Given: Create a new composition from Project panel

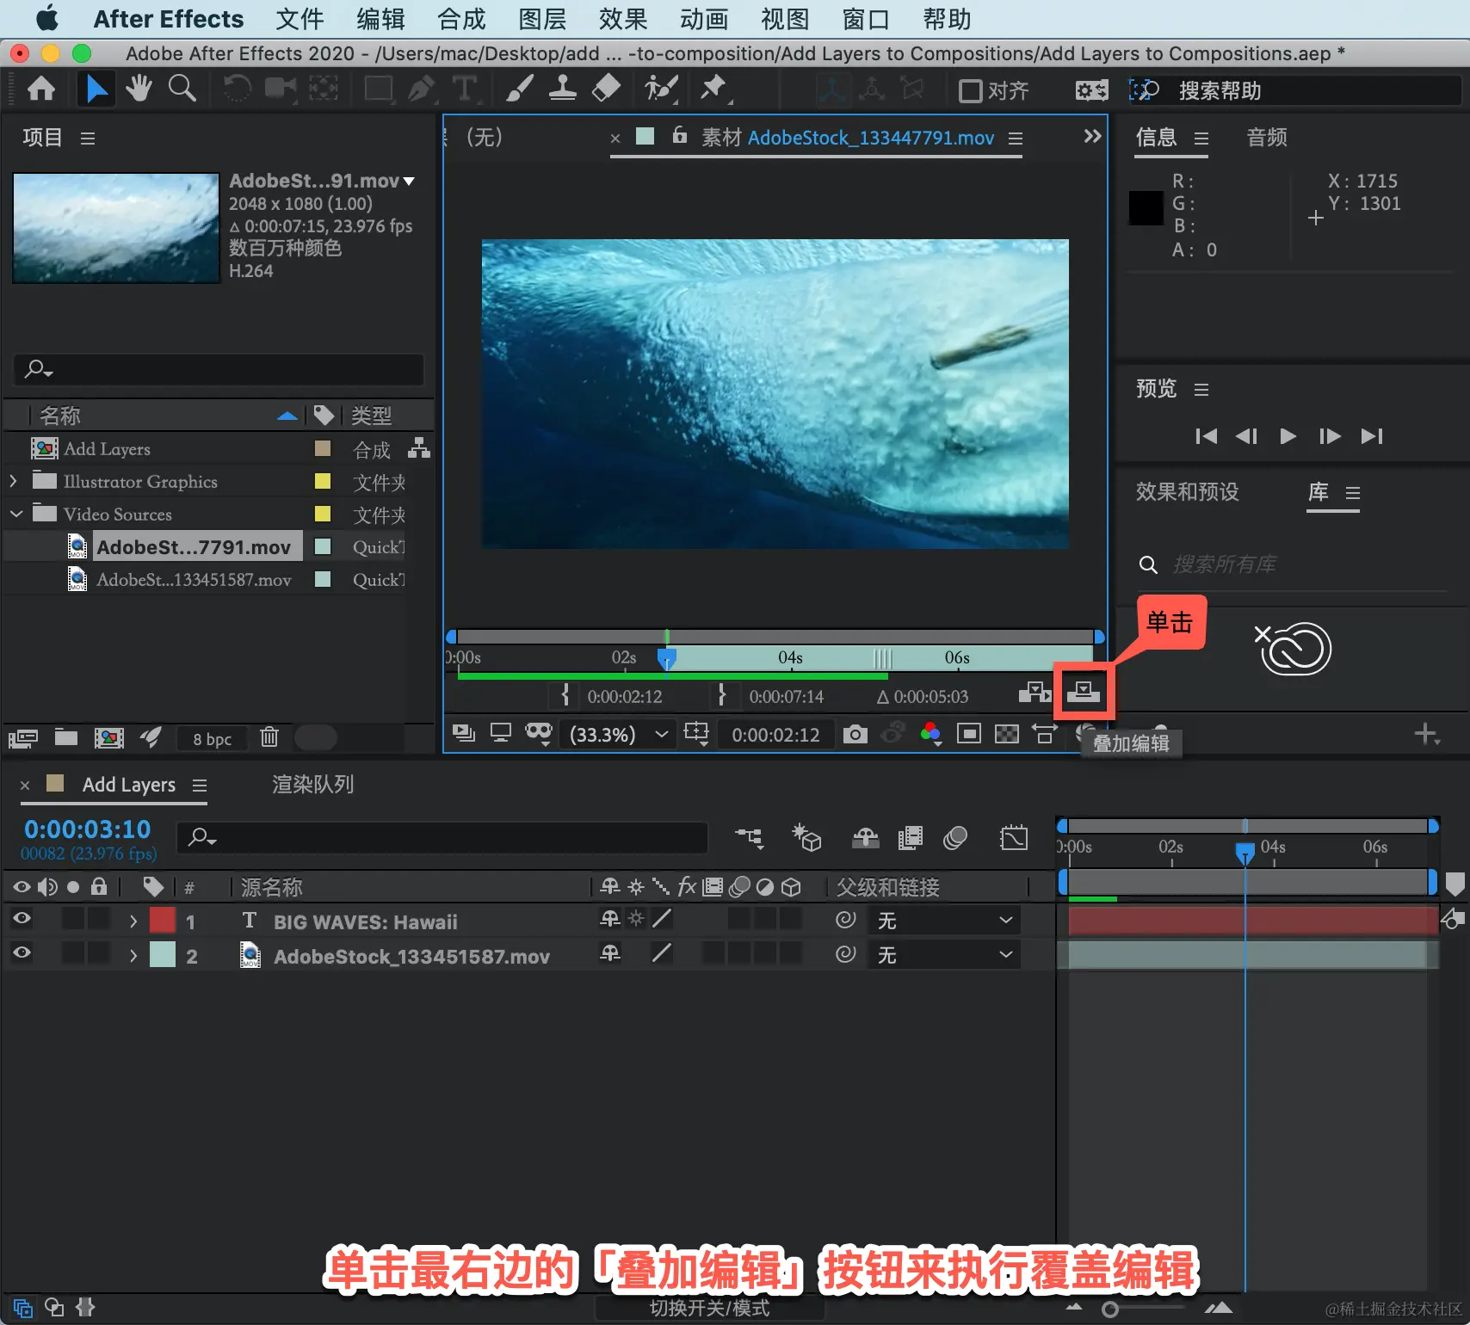Looking at the screenshot, I should click(108, 737).
